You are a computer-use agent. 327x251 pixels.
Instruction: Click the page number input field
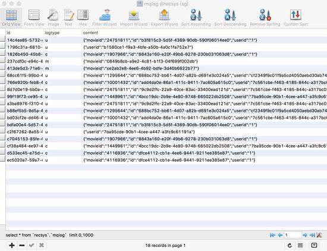[x=293, y=235]
